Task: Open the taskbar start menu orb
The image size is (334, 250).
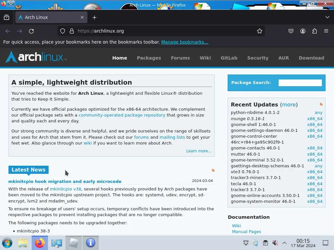Action: click(7, 243)
